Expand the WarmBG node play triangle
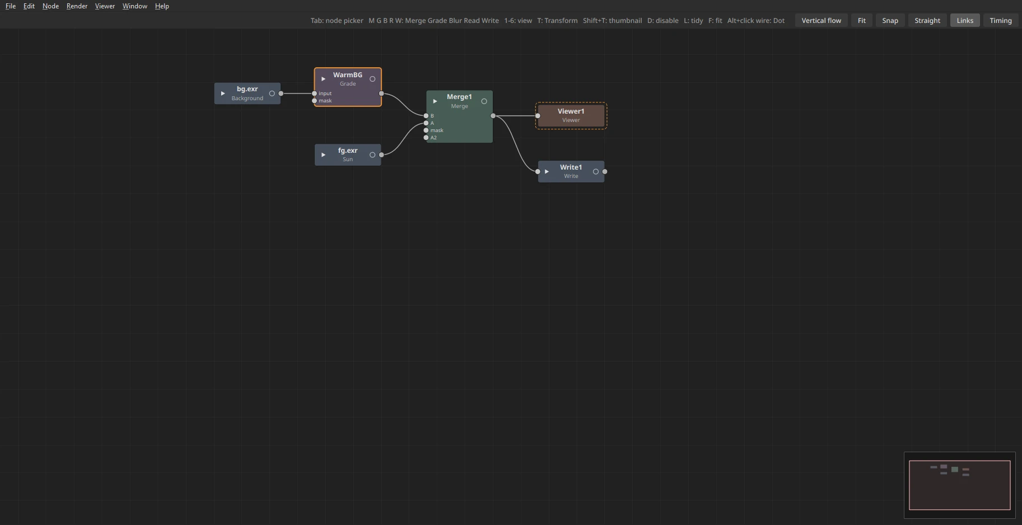Screen dimensions: 1022x525 pos(323,79)
